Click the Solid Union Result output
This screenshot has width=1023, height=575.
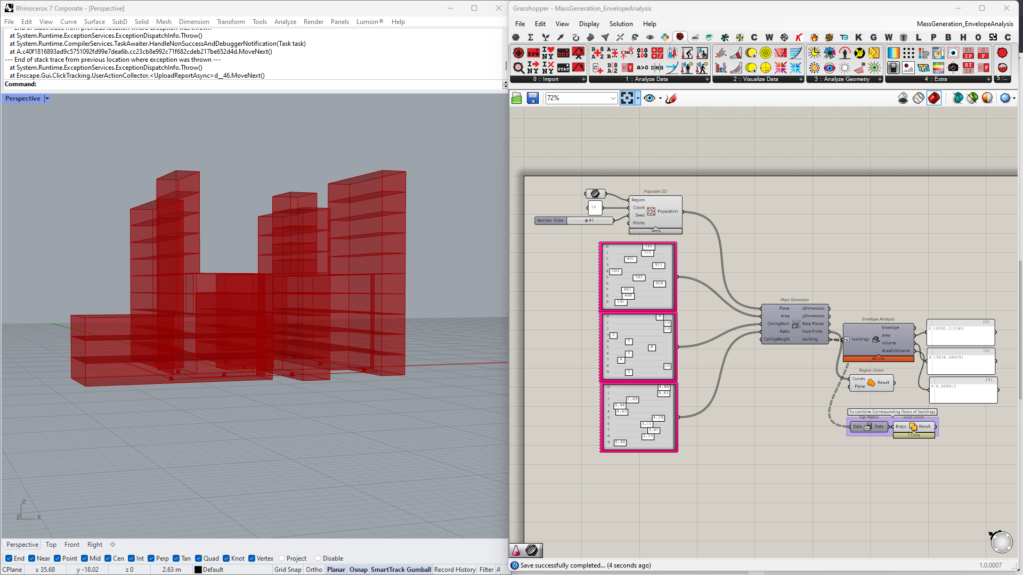(x=924, y=426)
